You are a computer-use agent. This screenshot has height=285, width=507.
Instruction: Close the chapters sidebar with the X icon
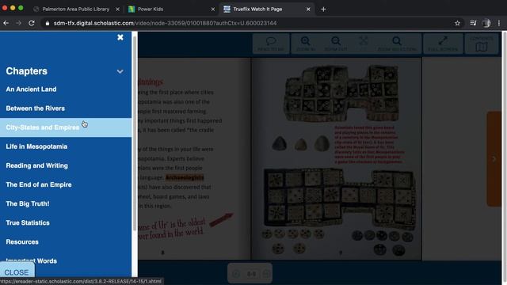click(120, 37)
